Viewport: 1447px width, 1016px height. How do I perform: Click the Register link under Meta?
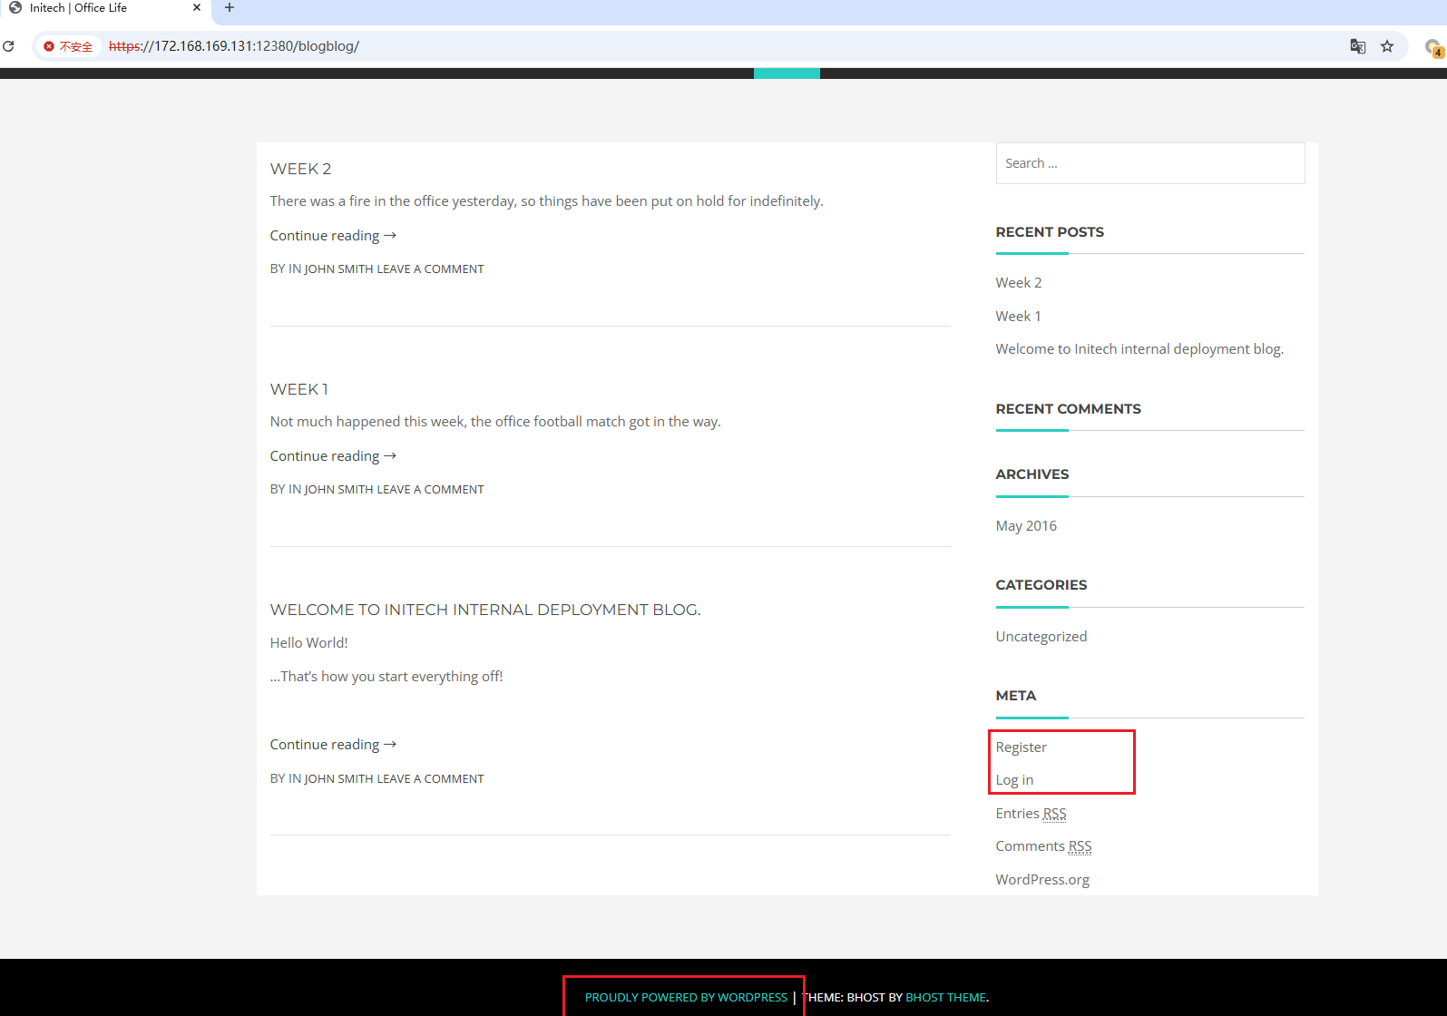[1022, 747]
